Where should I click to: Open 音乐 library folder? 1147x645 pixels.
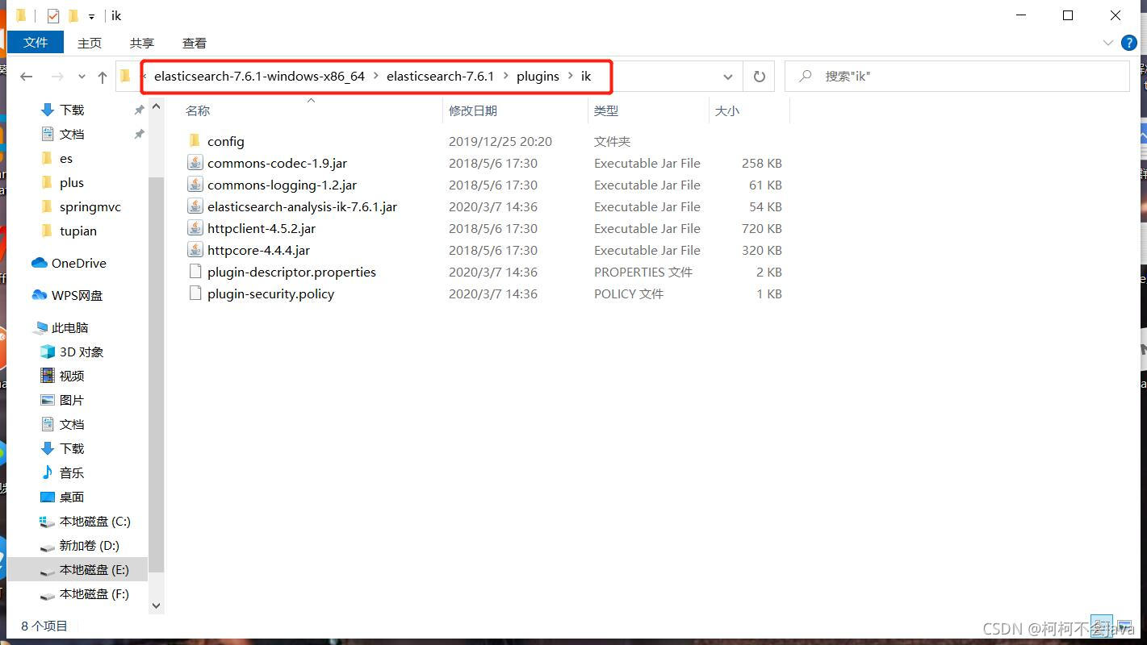coord(62,472)
